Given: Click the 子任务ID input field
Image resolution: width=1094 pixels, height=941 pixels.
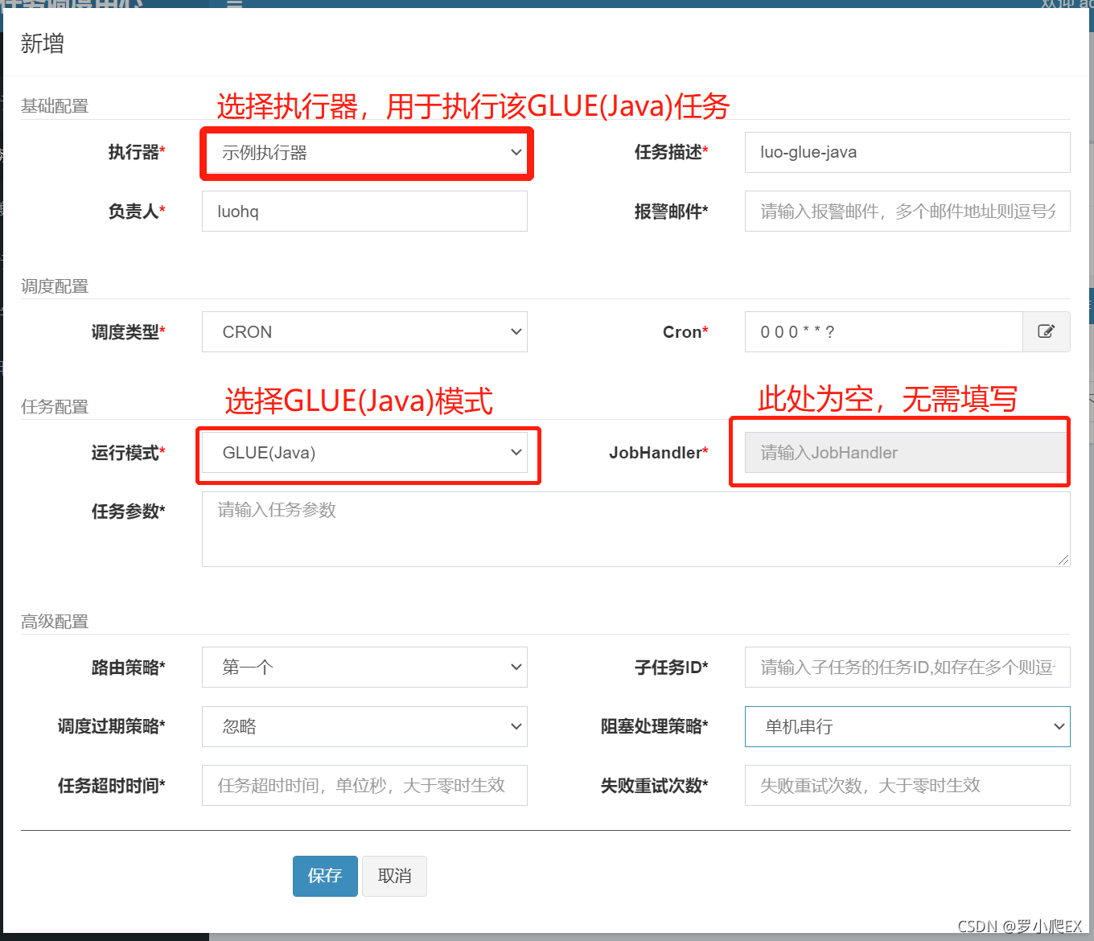Looking at the screenshot, I should click(907, 667).
